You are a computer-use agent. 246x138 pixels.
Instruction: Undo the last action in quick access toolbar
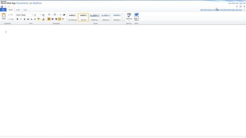(x=5, y=7)
